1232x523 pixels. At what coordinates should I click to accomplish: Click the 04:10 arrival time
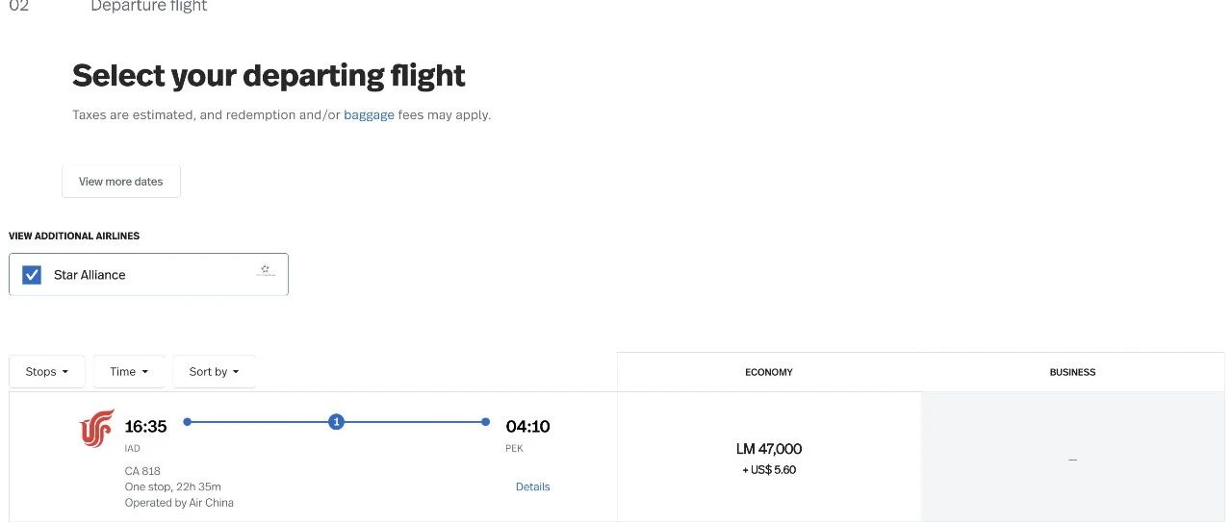click(x=528, y=426)
